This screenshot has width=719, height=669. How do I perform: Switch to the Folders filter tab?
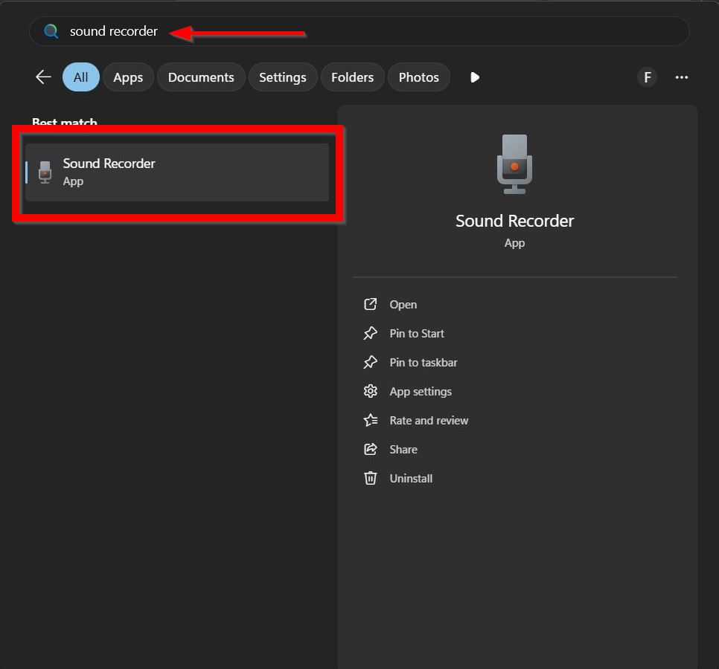coord(352,77)
